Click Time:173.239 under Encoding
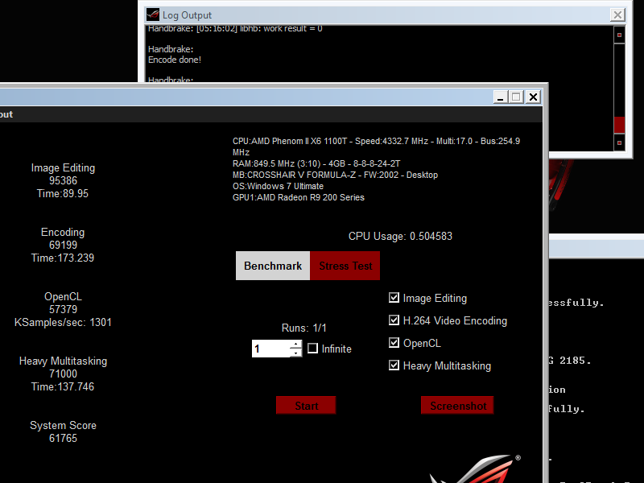 pos(63,258)
